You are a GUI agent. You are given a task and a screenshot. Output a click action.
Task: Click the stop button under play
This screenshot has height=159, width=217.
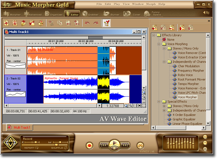point(114,148)
